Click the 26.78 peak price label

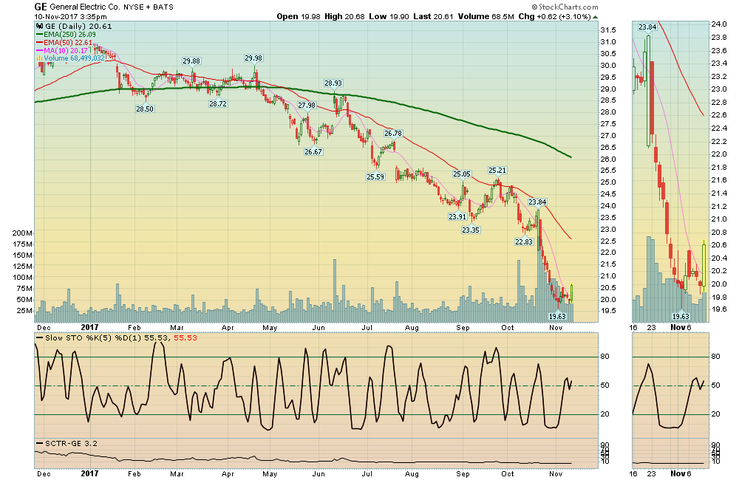pos(392,134)
